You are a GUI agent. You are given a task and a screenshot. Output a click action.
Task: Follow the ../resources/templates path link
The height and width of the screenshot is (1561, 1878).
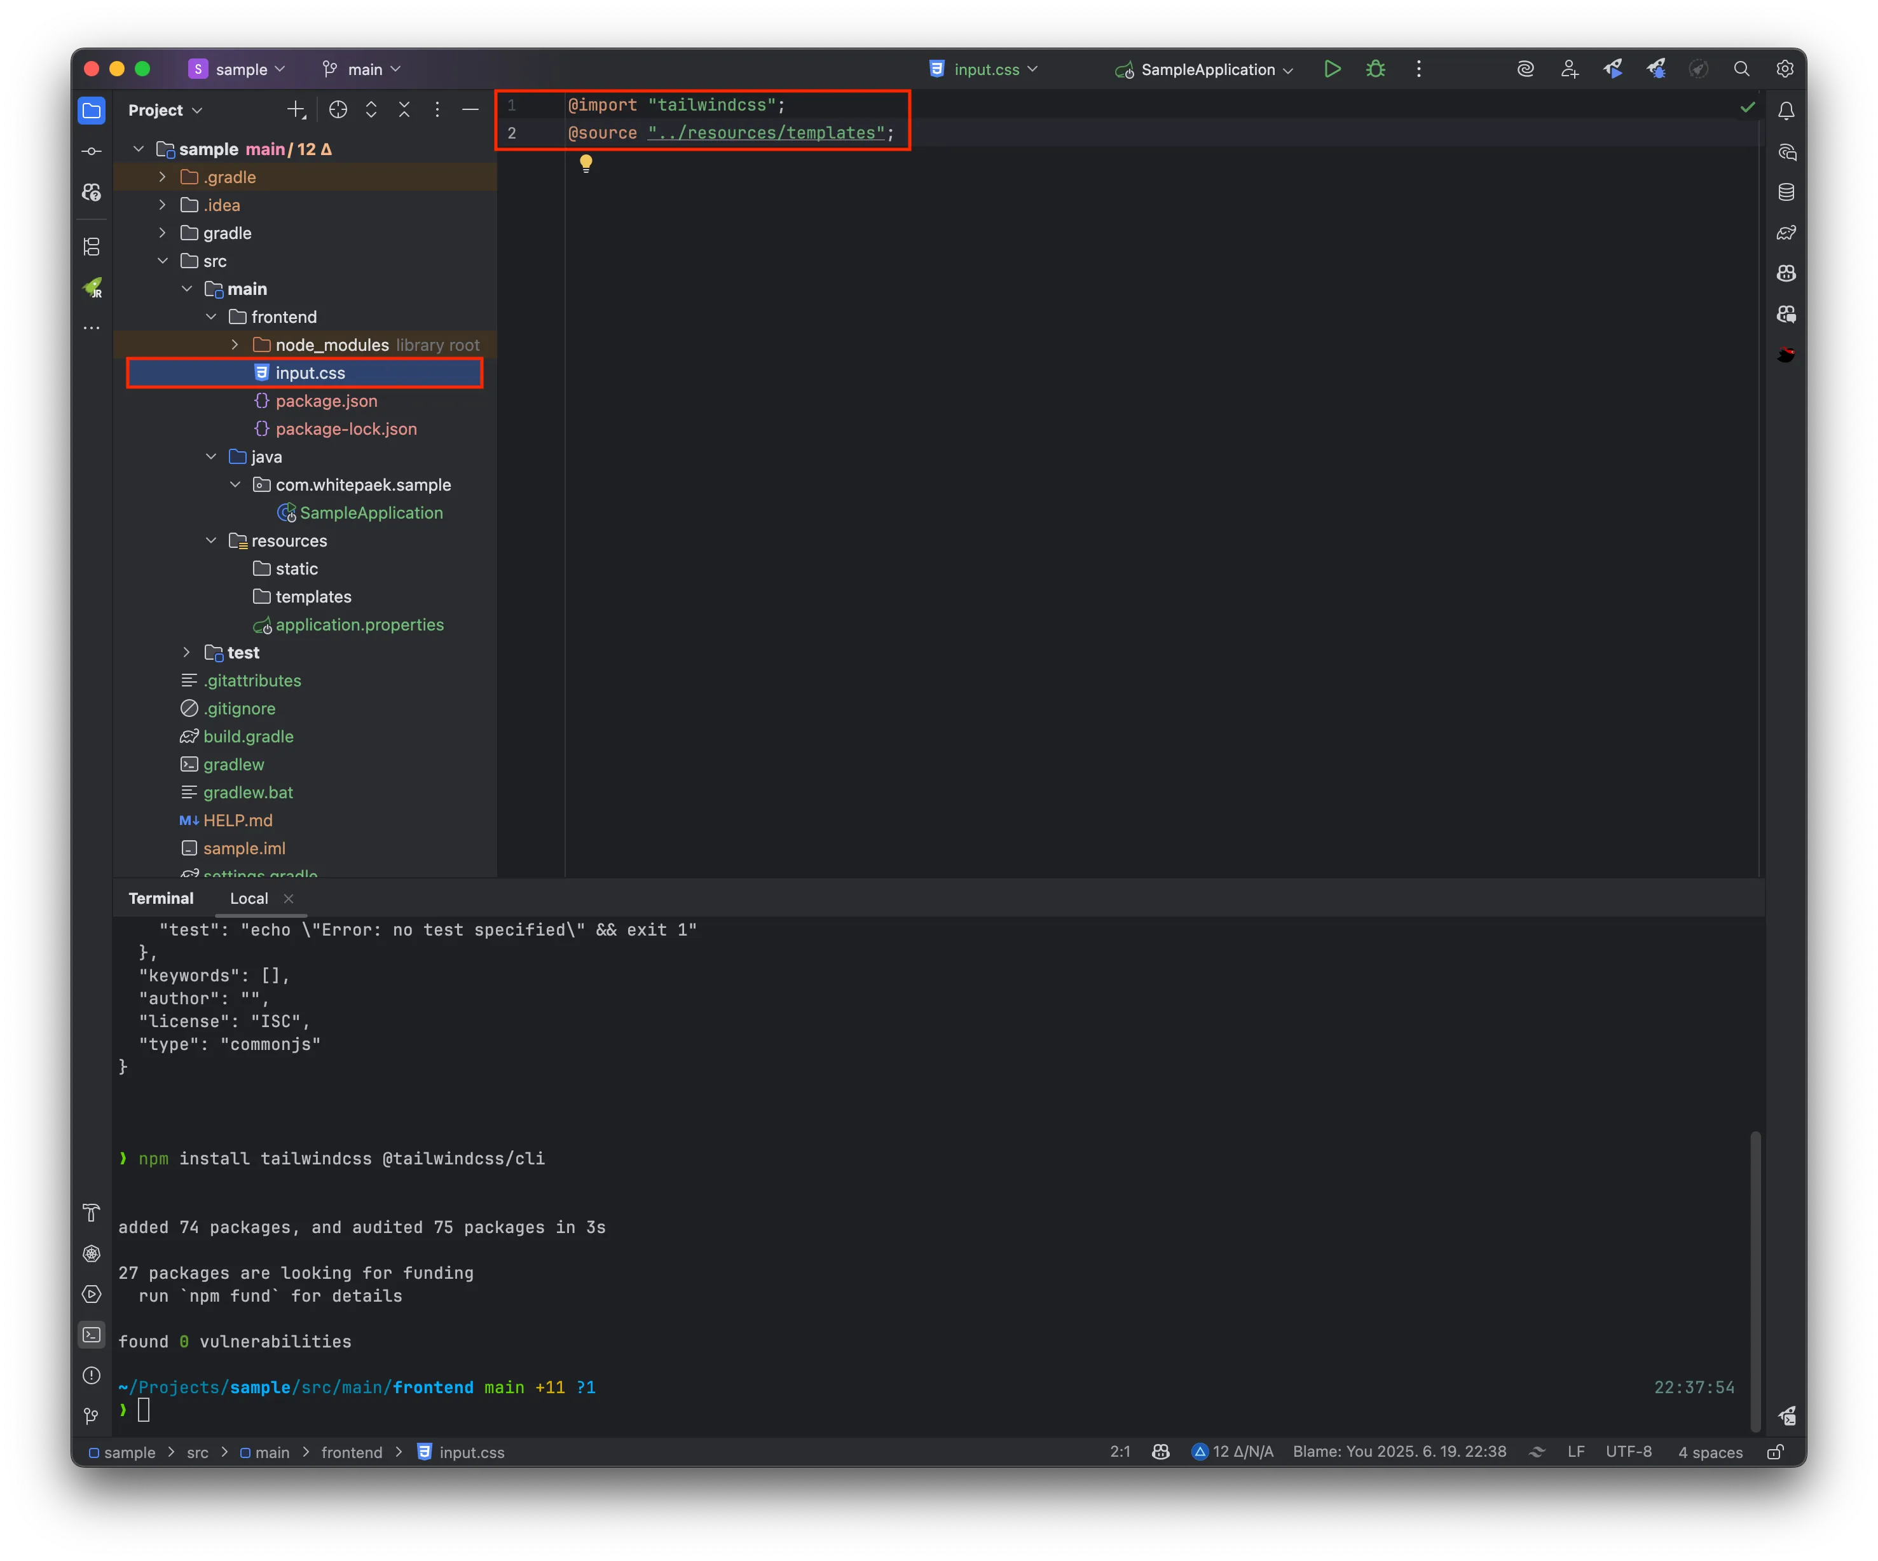767,132
